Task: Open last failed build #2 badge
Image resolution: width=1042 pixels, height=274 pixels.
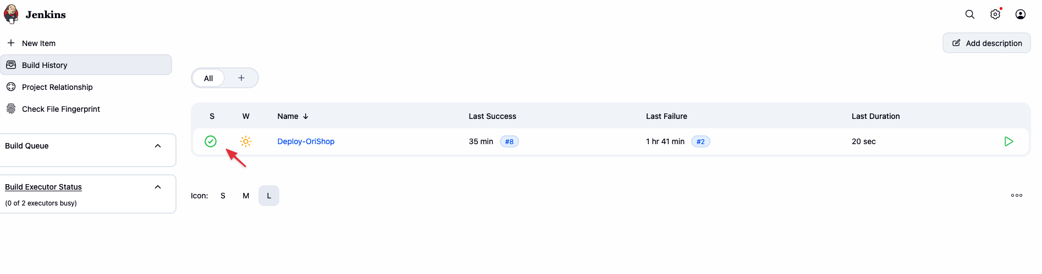Action: [x=701, y=141]
